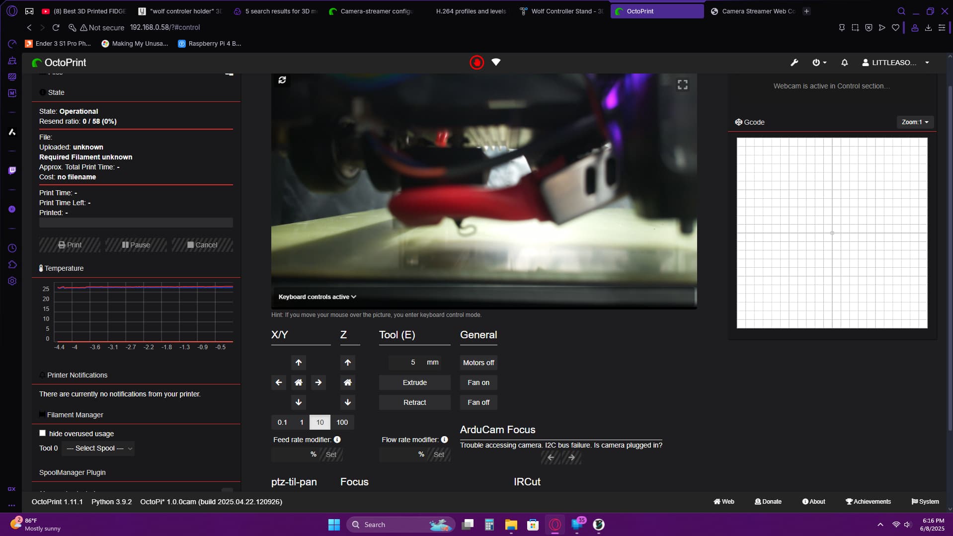Click the Home button in Z controls
The width and height of the screenshot is (953, 536).
tap(347, 382)
